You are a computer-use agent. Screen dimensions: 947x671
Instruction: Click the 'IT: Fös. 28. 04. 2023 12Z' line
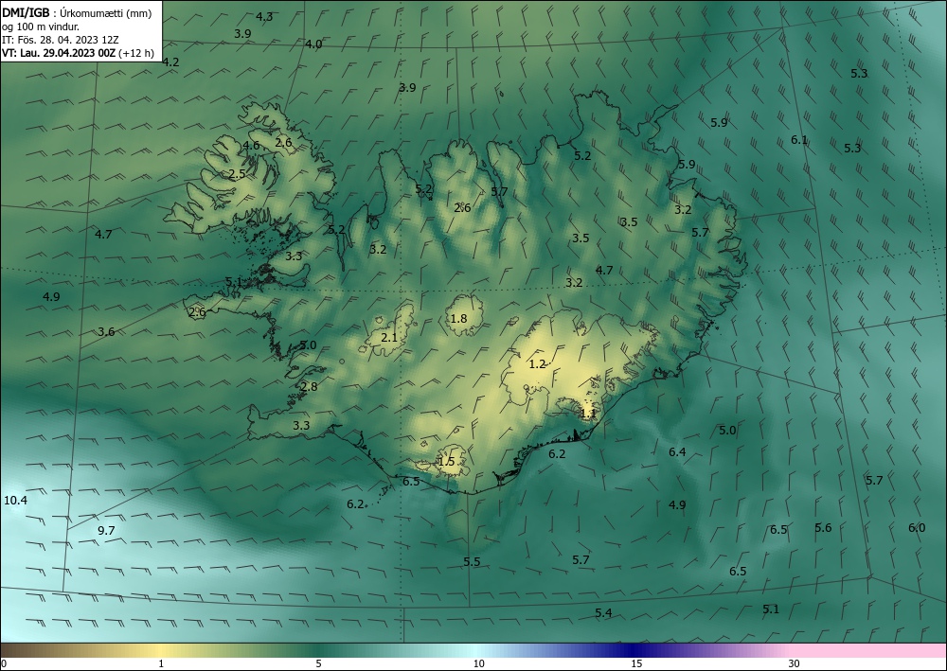coord(61,40)
